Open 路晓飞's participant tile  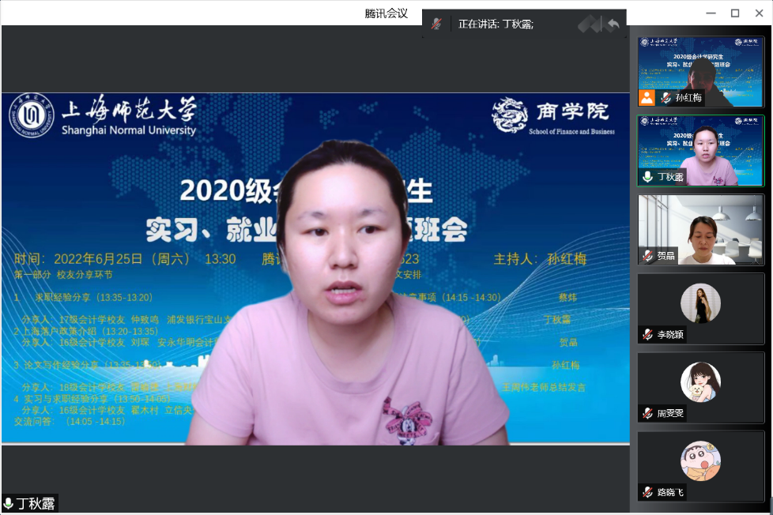(x=700, y=466)
